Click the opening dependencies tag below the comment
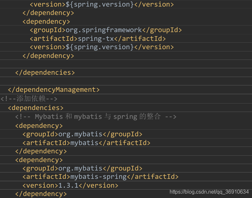 click(x=36, y=108)
